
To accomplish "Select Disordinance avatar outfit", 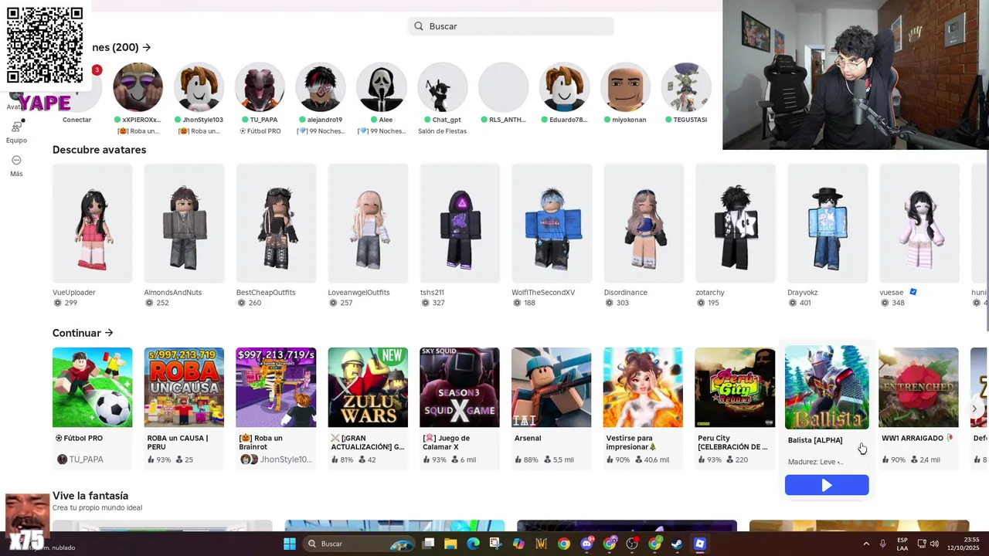I will [x=644, y=223].
